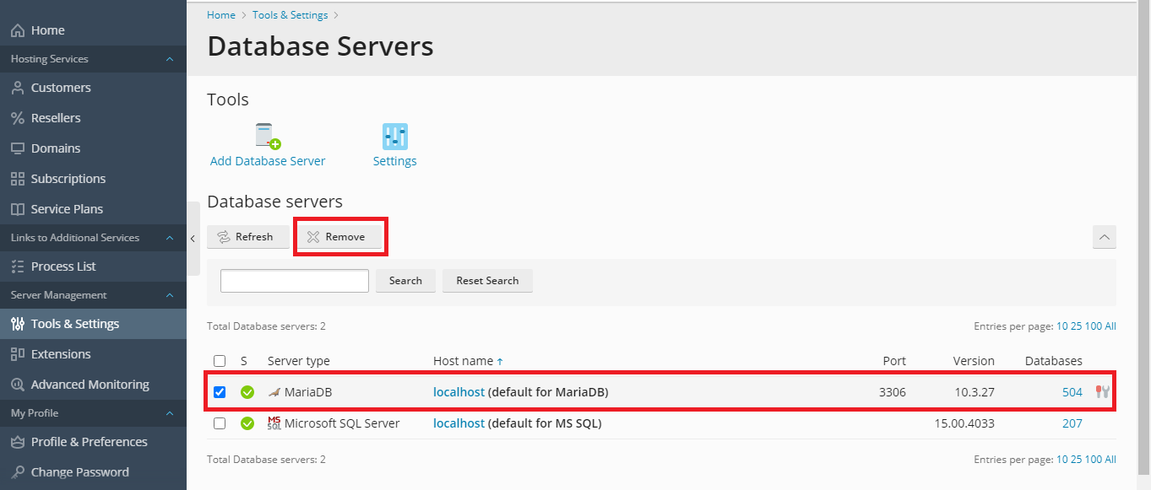Click the Extensions icon in sidebar
The height and width of the screenshot is (490, 1151).
[18, 354]
